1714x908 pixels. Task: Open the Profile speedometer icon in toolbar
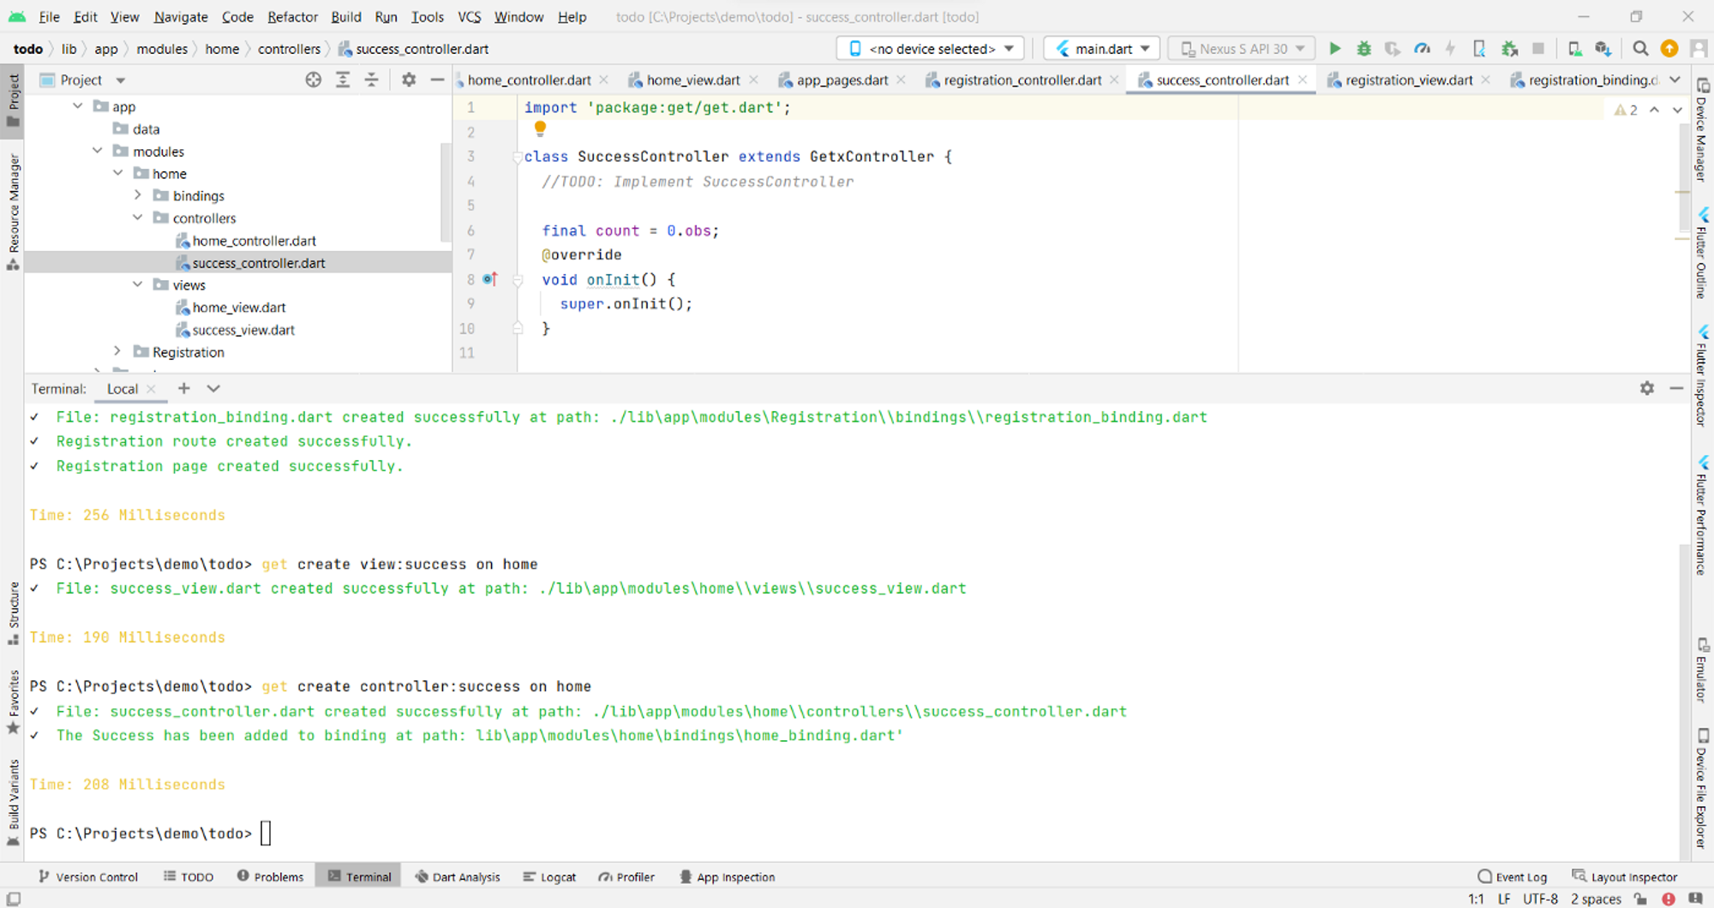click(x=1422, y=49)
